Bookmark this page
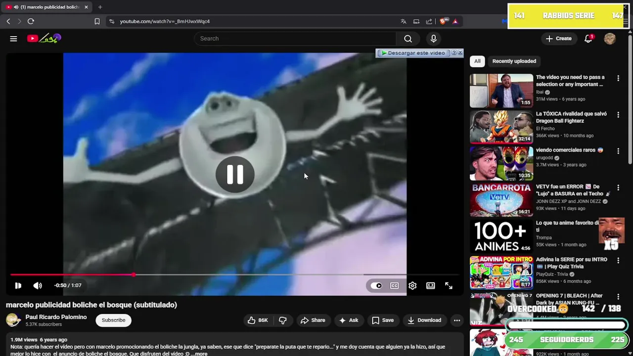 [x=97, y=21]
